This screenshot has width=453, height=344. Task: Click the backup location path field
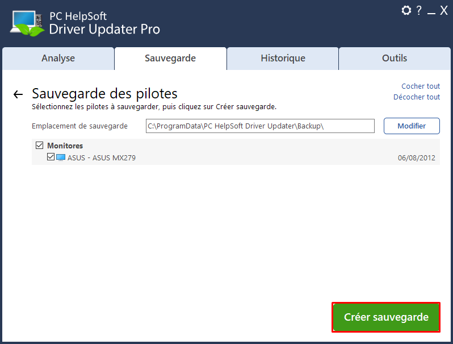(260, 126)
